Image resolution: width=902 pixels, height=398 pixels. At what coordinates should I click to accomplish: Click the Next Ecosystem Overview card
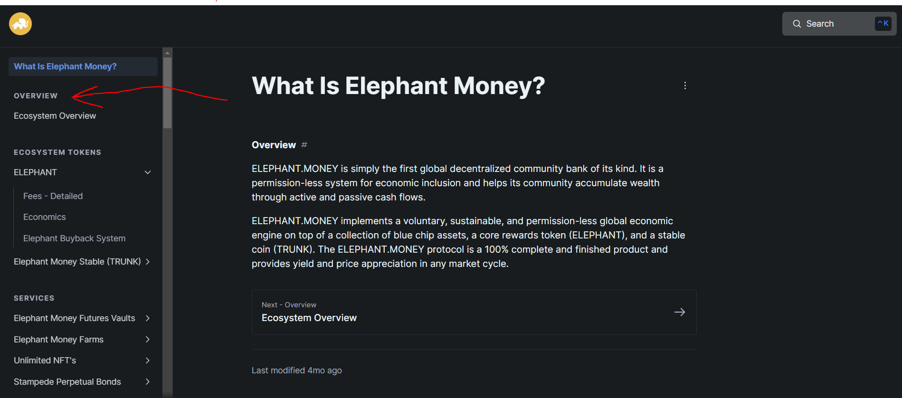coord(474,312)
